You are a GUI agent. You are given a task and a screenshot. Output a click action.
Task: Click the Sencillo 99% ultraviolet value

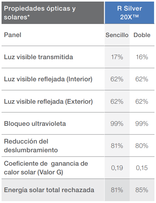tap(117, 124)
